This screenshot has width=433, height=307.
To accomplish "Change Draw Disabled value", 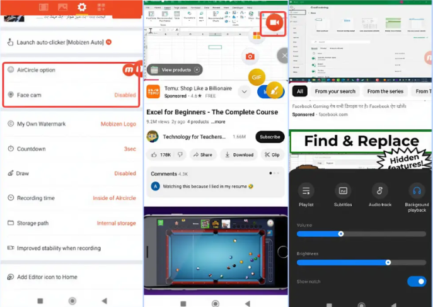I will (125, 173).
